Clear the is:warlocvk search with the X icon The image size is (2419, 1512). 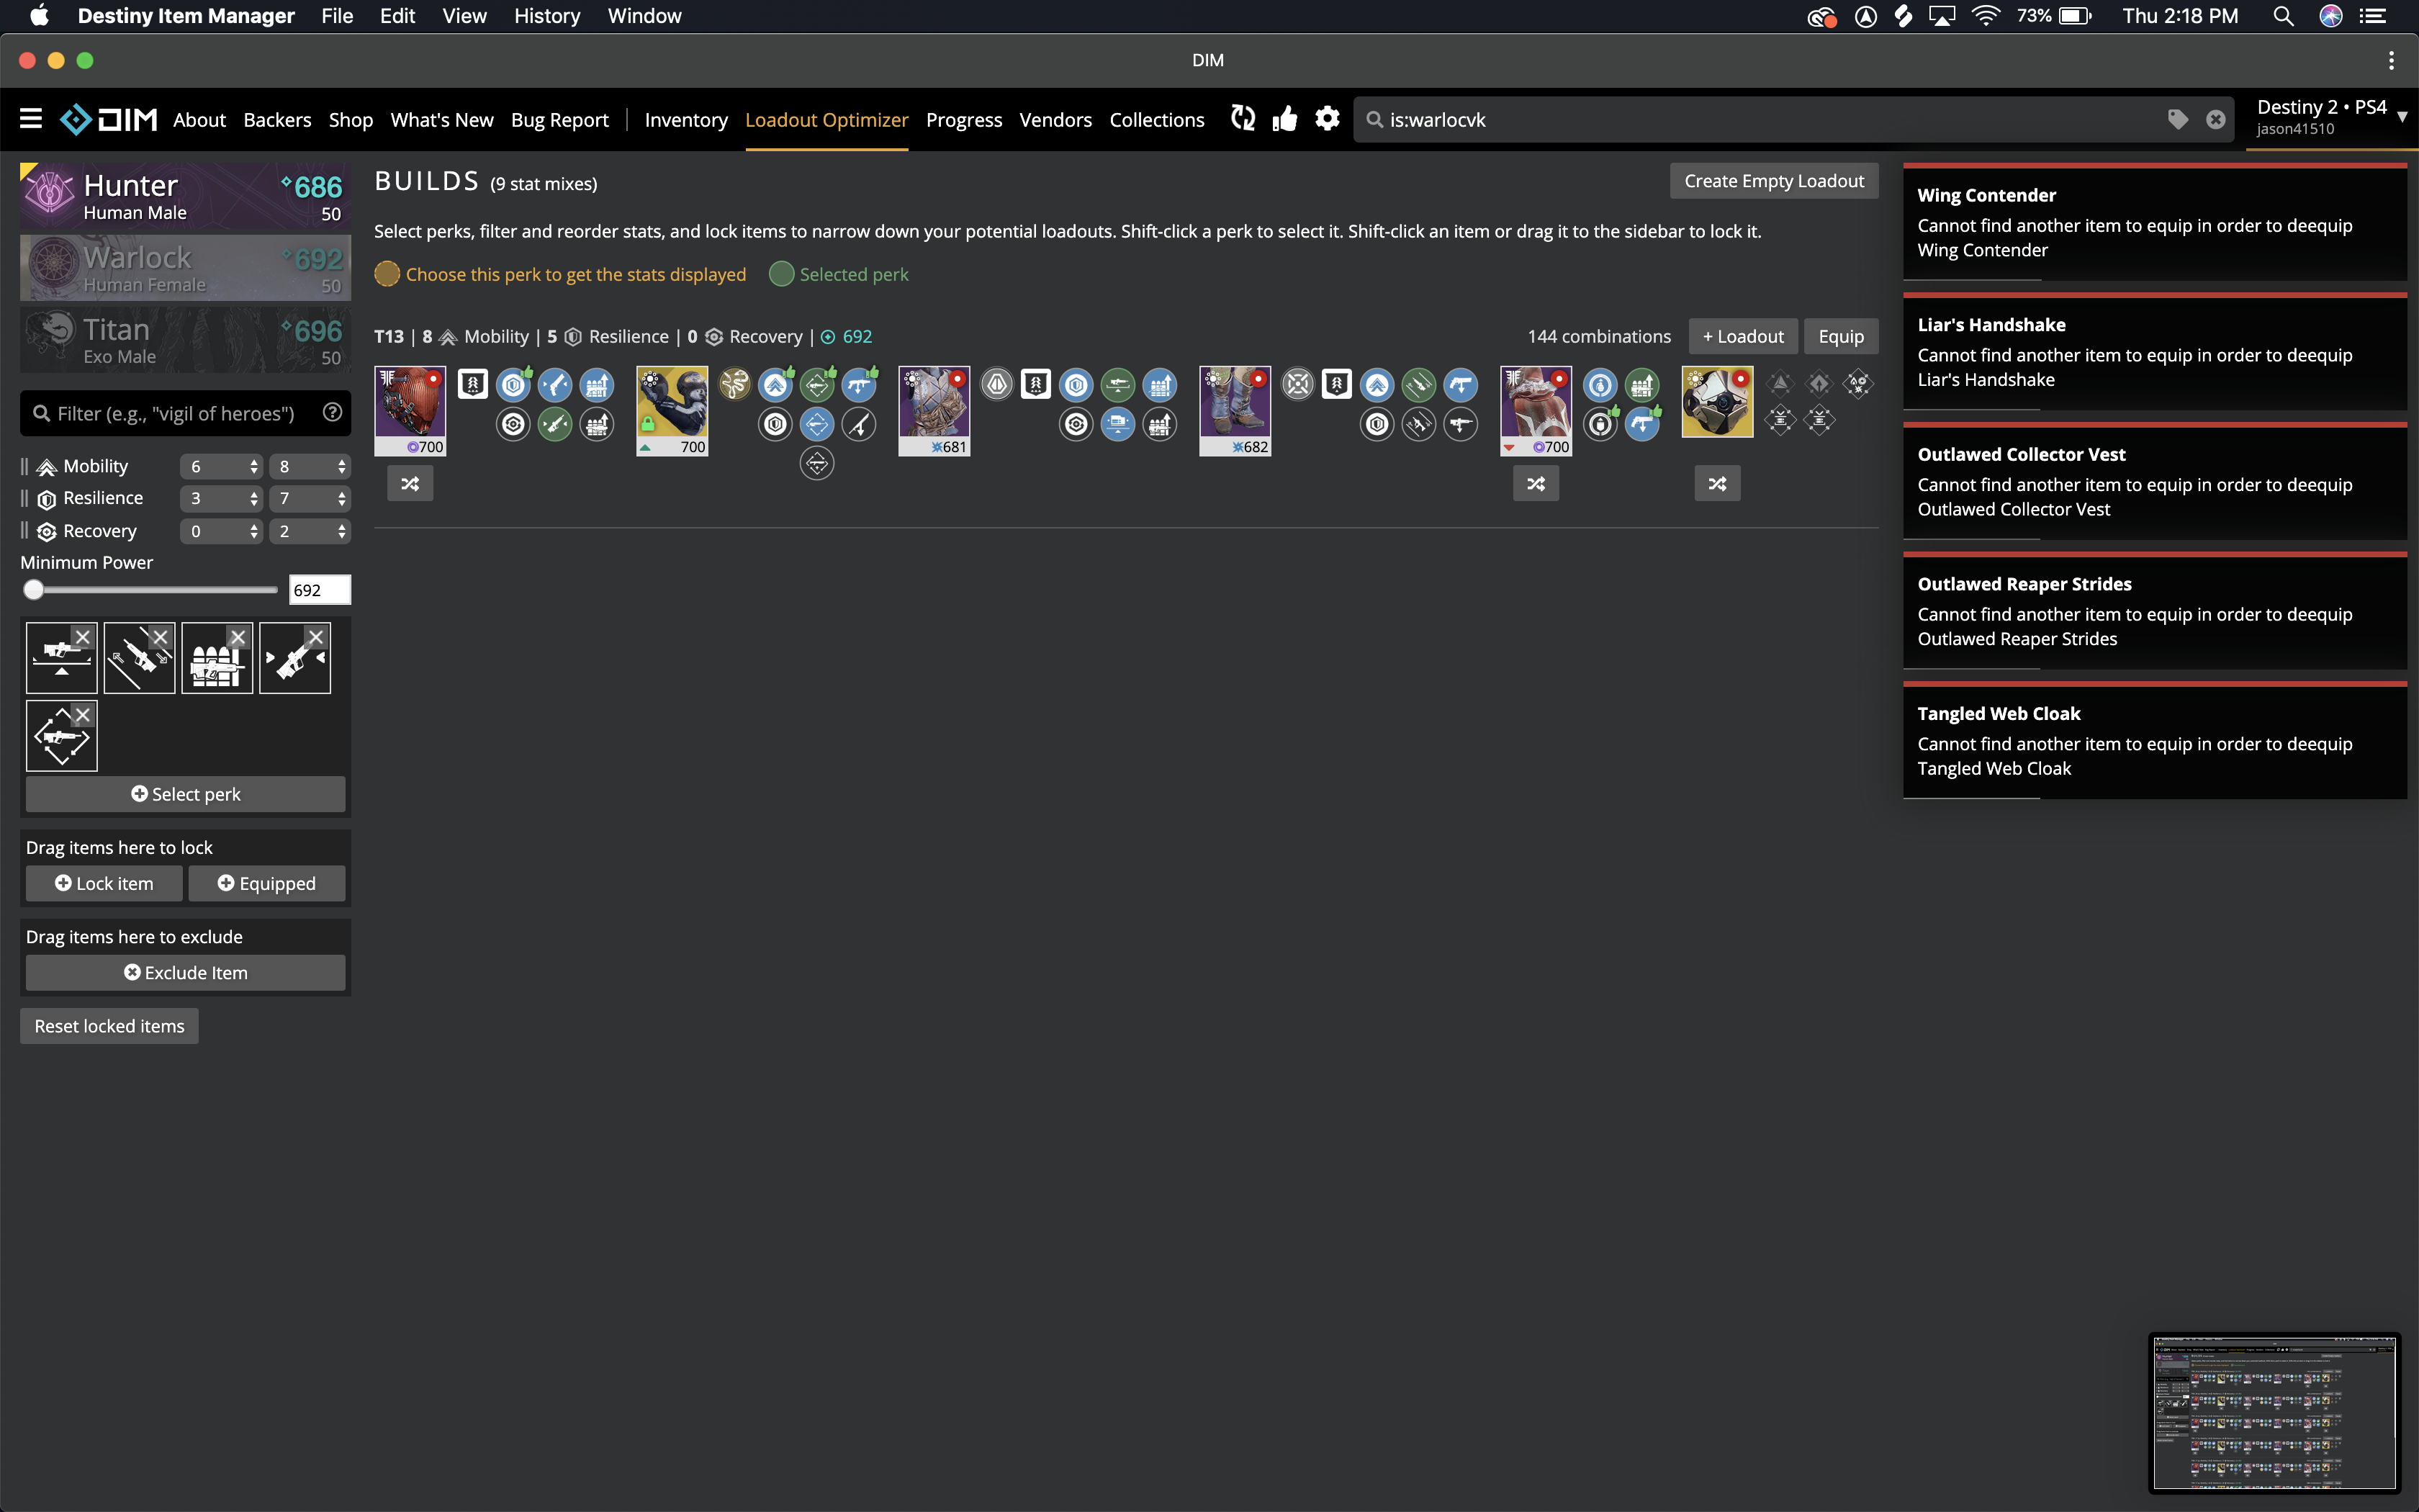coord(2215,119)
